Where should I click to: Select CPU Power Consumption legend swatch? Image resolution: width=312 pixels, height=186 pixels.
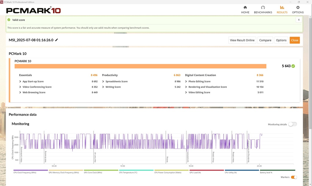click(x=172, y=170)
